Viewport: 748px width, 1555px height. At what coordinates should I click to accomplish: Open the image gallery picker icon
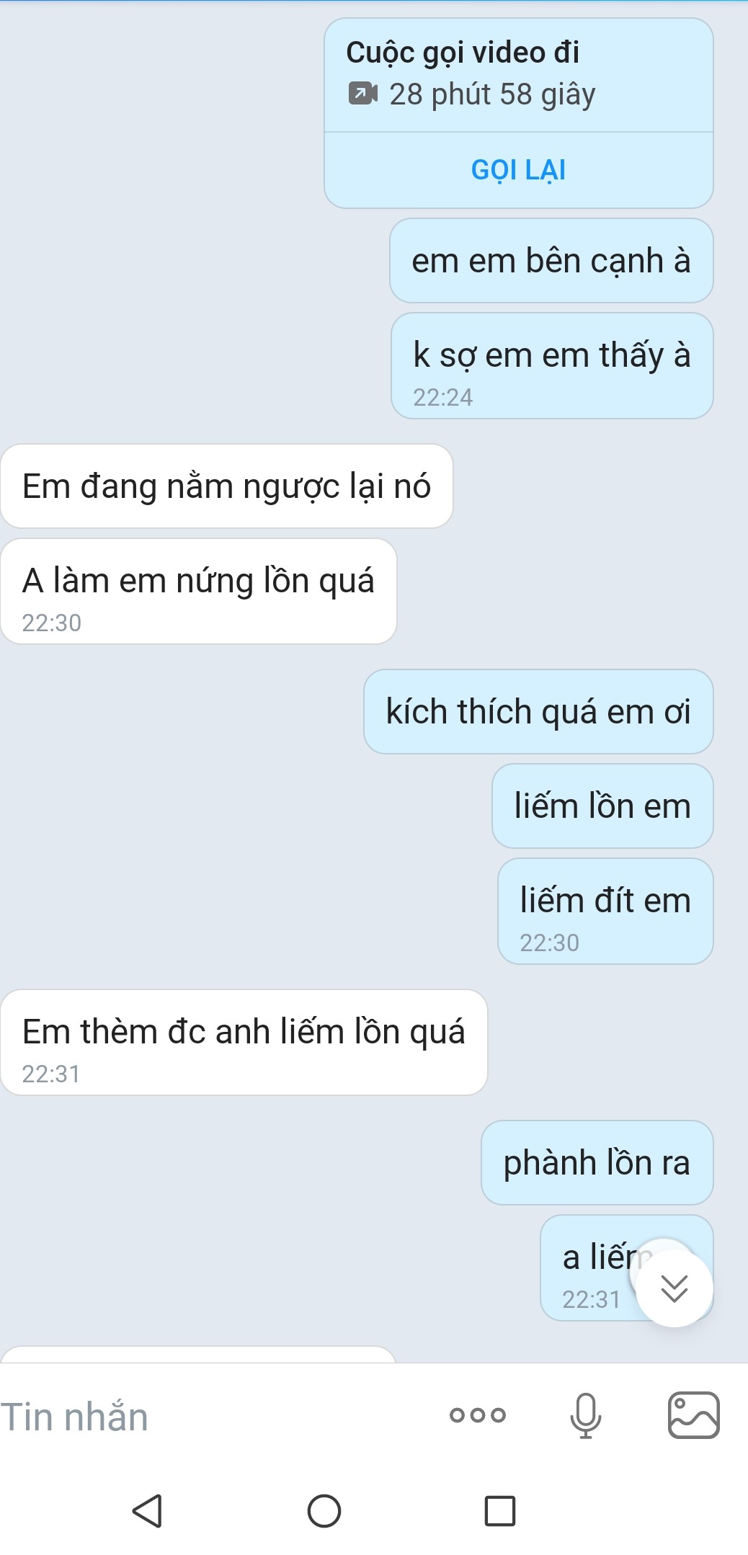[693, 1415]
